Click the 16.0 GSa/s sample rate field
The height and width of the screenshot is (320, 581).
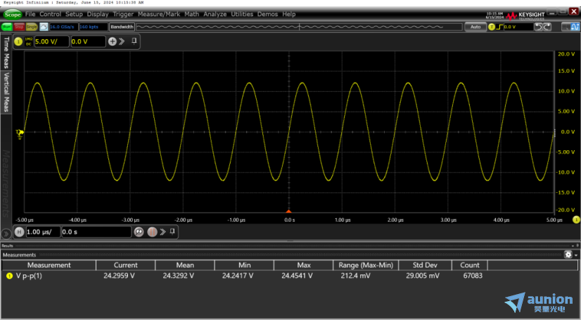point(63,27)
